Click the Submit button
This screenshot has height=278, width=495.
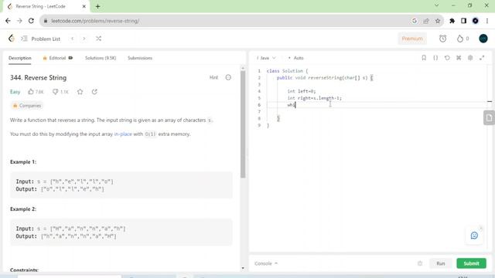[x=471, y=263]
